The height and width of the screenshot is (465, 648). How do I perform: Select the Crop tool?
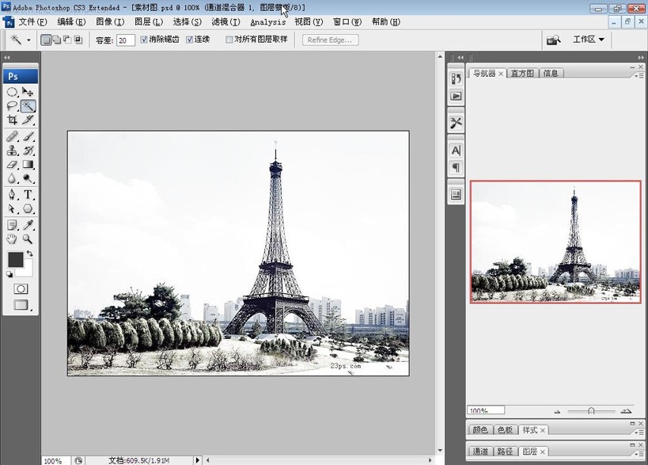[x=12, y=120]
